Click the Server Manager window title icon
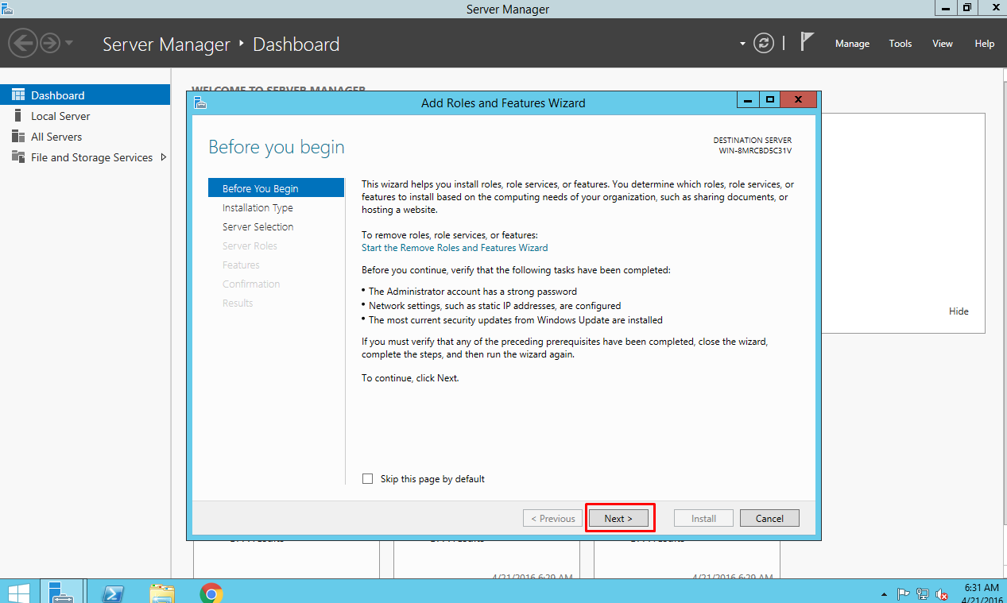This screenshot has width=1007, height=603. [x=7, y=8]
